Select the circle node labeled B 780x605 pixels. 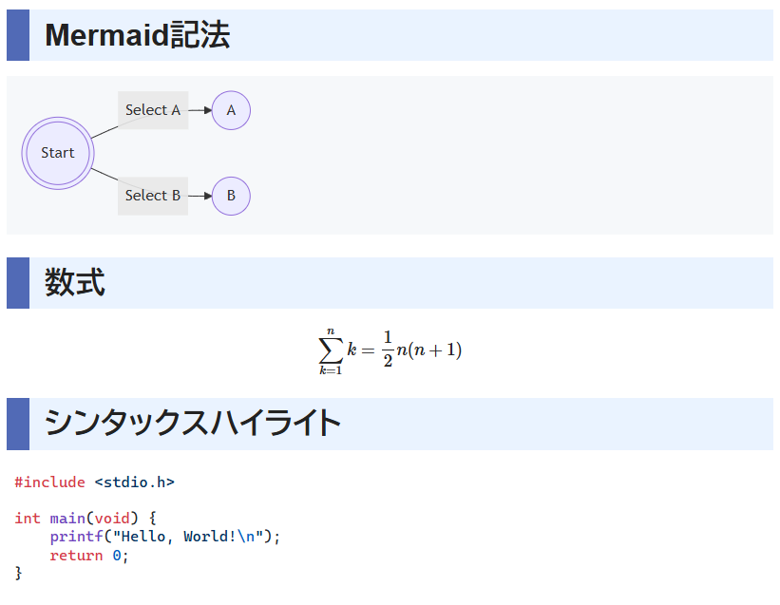click(231, 196)
